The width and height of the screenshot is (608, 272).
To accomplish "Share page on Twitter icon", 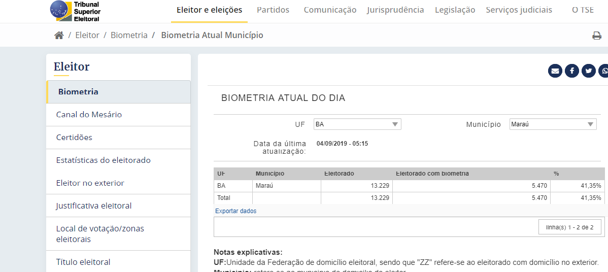I will pos(588,71).
